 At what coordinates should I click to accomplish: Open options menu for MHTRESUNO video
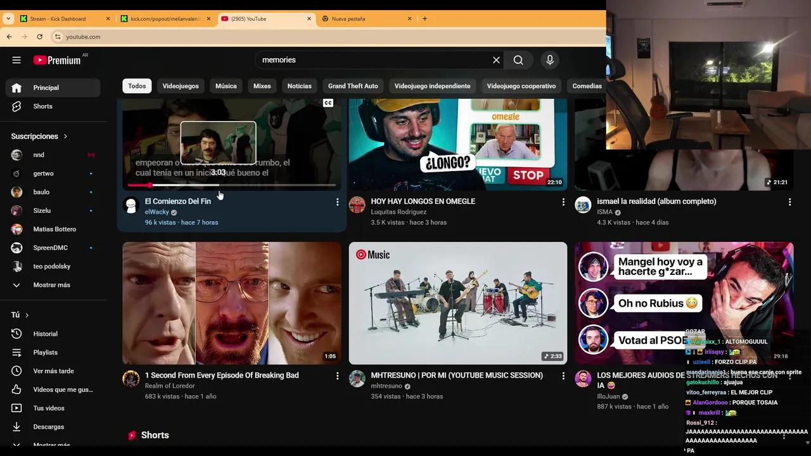click(x=563, y=376)
